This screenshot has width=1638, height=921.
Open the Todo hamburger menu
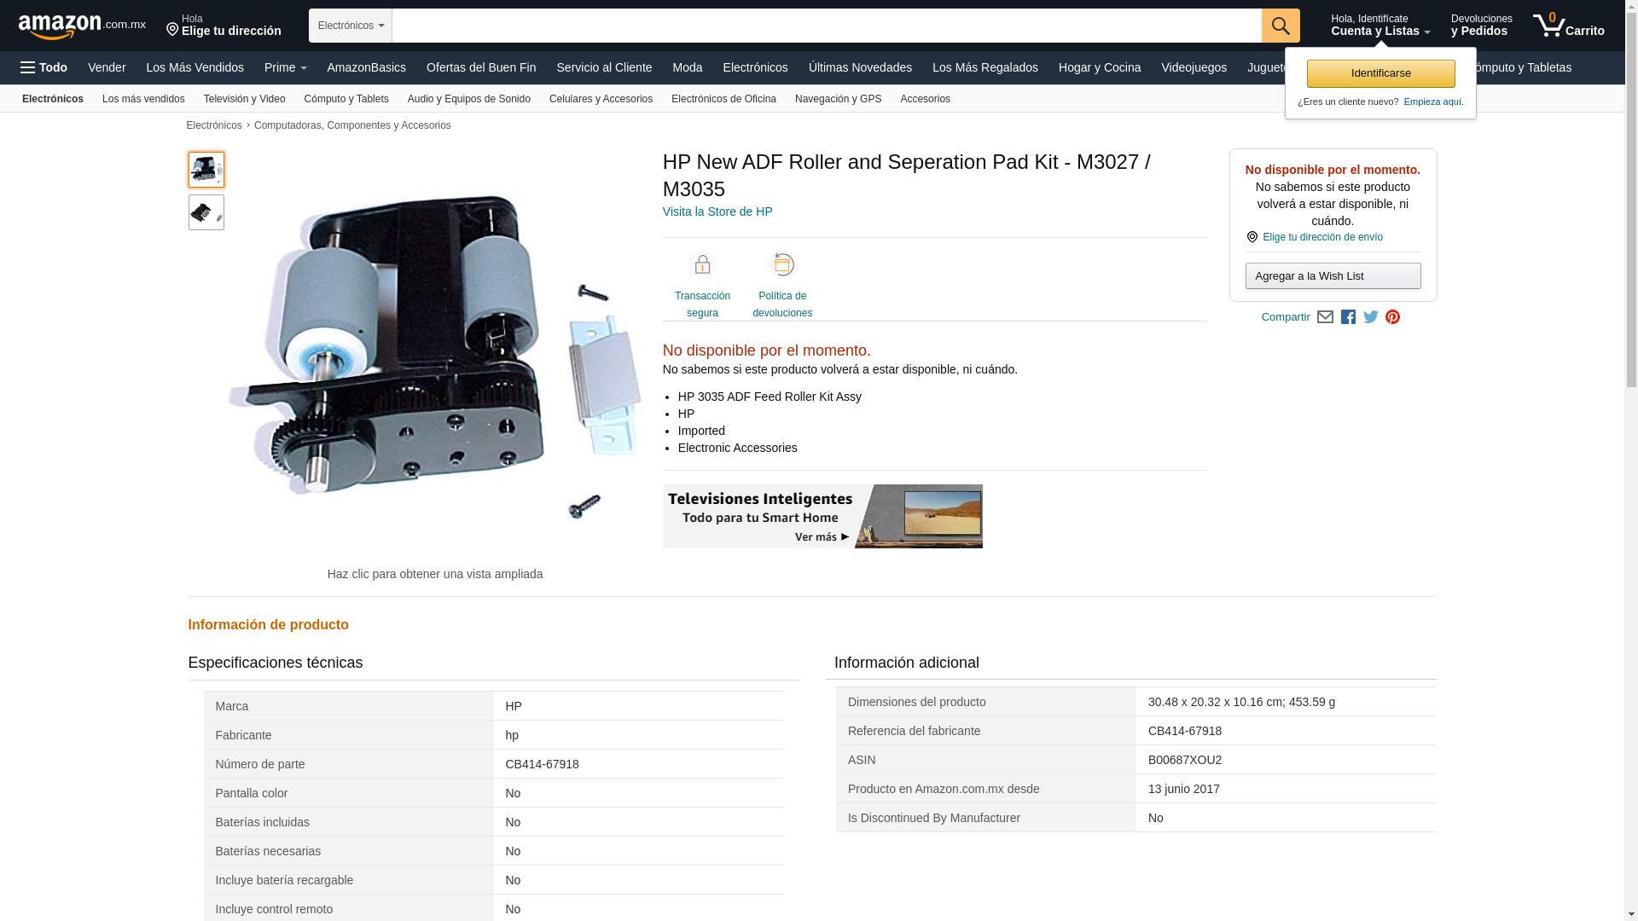coord(44,67)
